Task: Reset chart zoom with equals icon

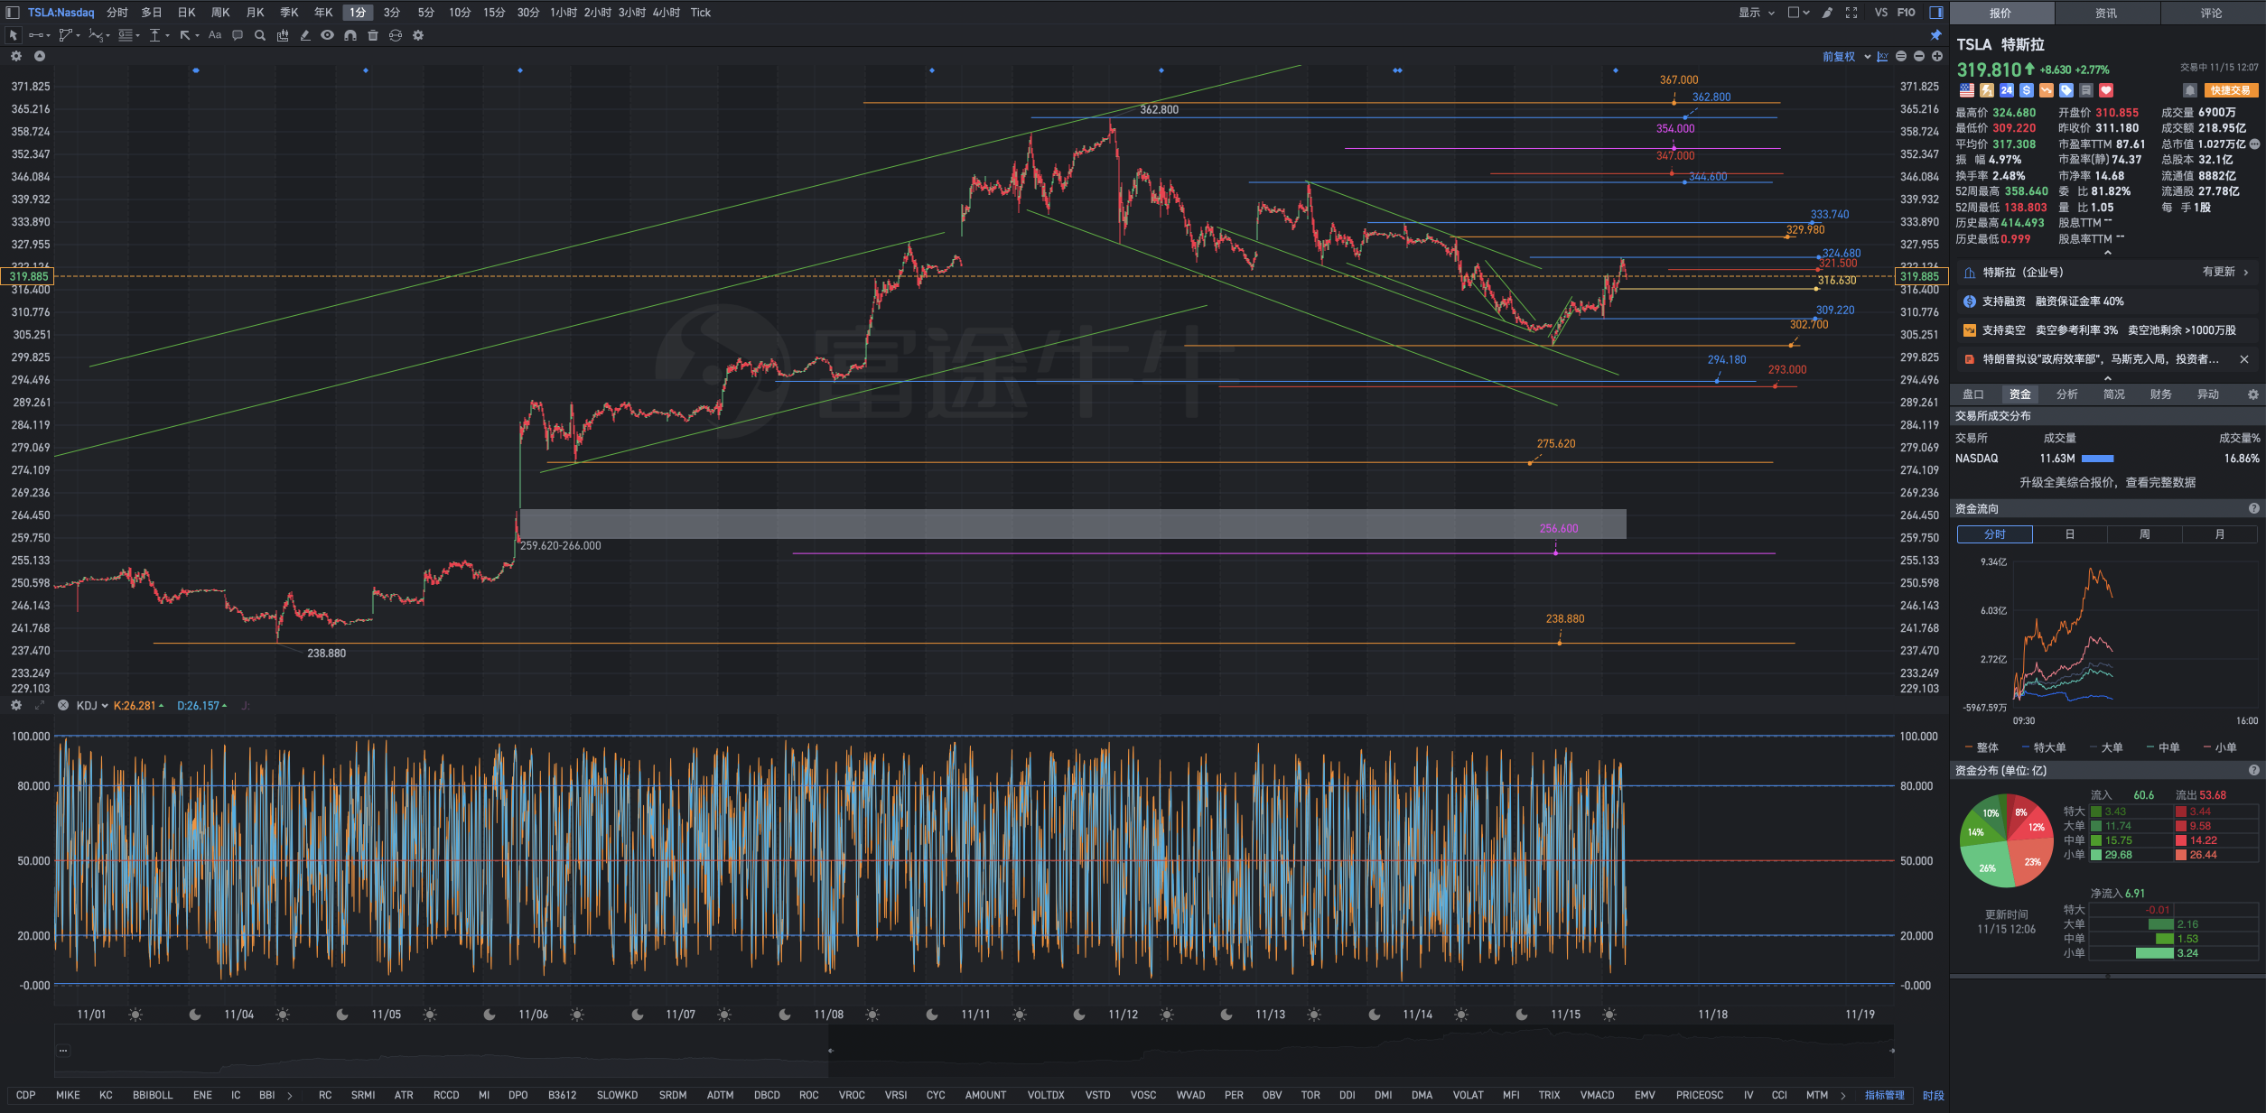Action: coord(1901,56)
